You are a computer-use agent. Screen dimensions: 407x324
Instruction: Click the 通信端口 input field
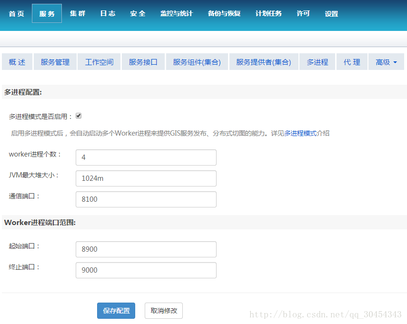click(x=146, y=199)
